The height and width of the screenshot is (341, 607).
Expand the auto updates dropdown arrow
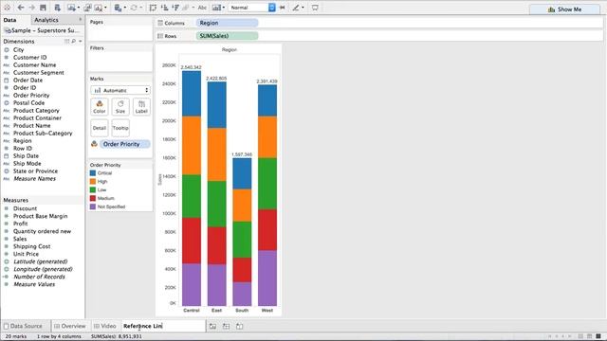click(124, 8)
